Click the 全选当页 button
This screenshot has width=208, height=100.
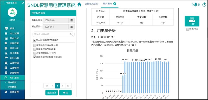tap(51, 93)
